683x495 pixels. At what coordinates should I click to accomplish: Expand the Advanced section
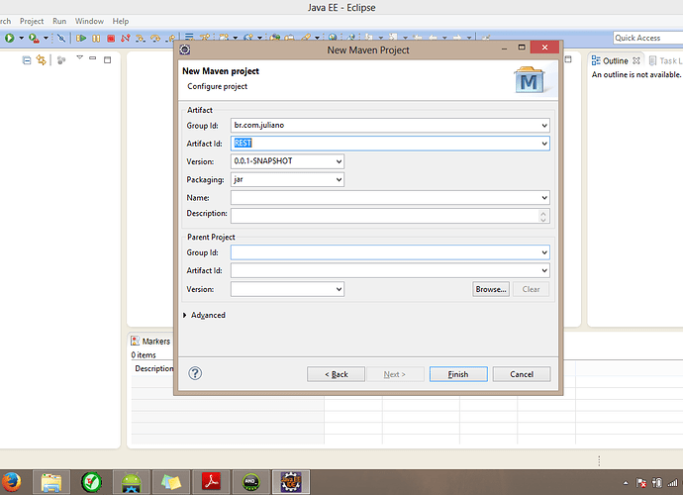pyautogui.click(x=185, y=315)
